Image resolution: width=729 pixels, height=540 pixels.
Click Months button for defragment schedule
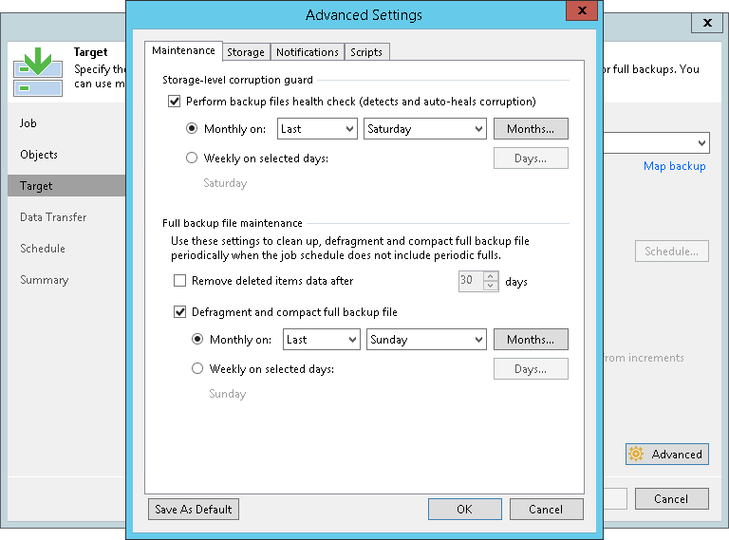[x=531, y=339]
